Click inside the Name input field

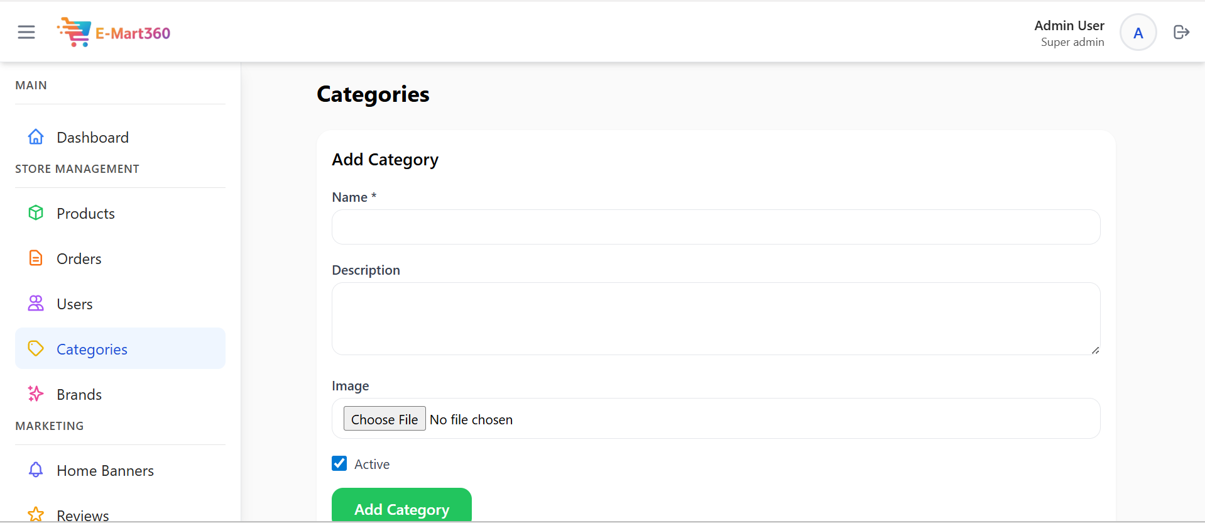[716, 227]
